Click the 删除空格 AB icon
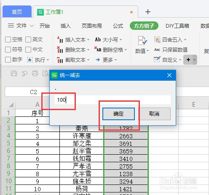Viewport: 209px width, 195px height. pos(98,49)
